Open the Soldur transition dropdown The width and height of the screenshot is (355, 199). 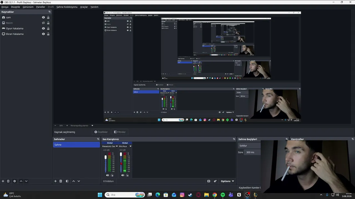click(250, 146)
